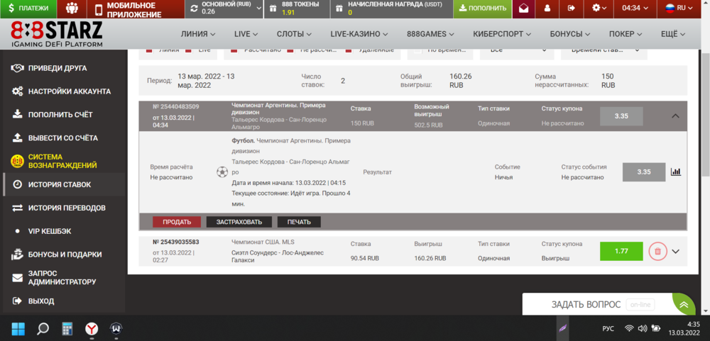Click the refresh balance icon
This screenshot has width=710, height=341.
click(x=195, y=8)
